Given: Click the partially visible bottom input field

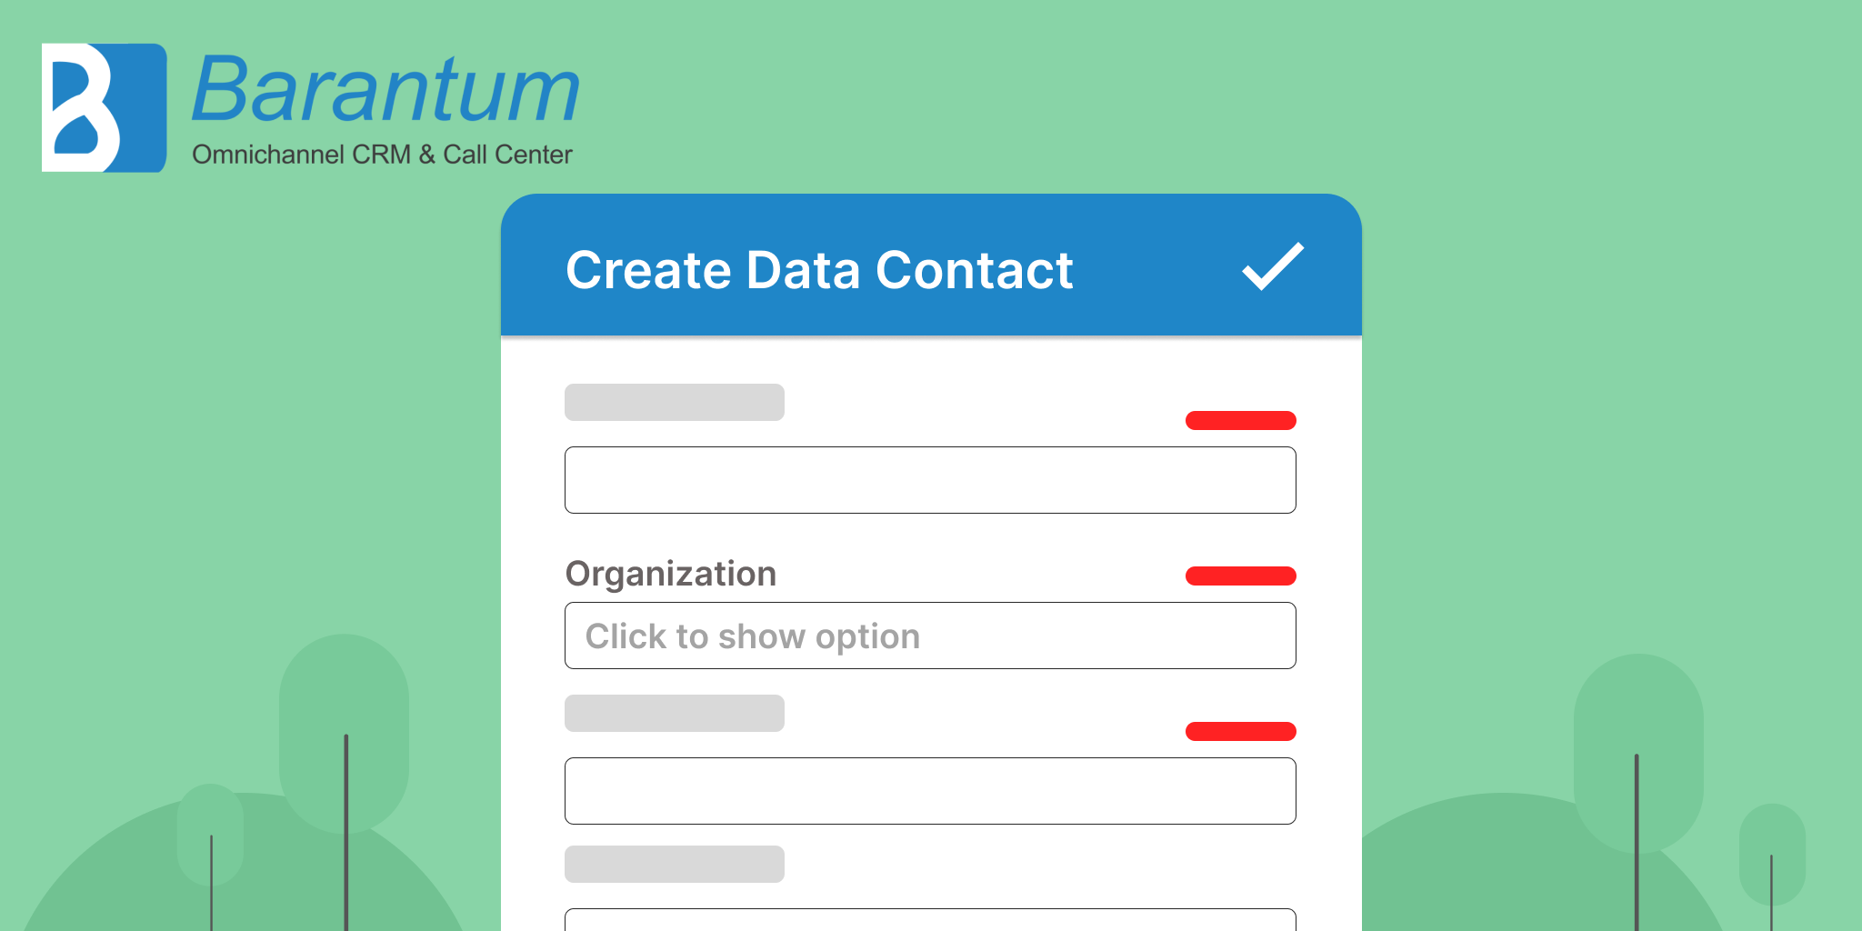Looking at the screenshot, I should coord(930,919).
